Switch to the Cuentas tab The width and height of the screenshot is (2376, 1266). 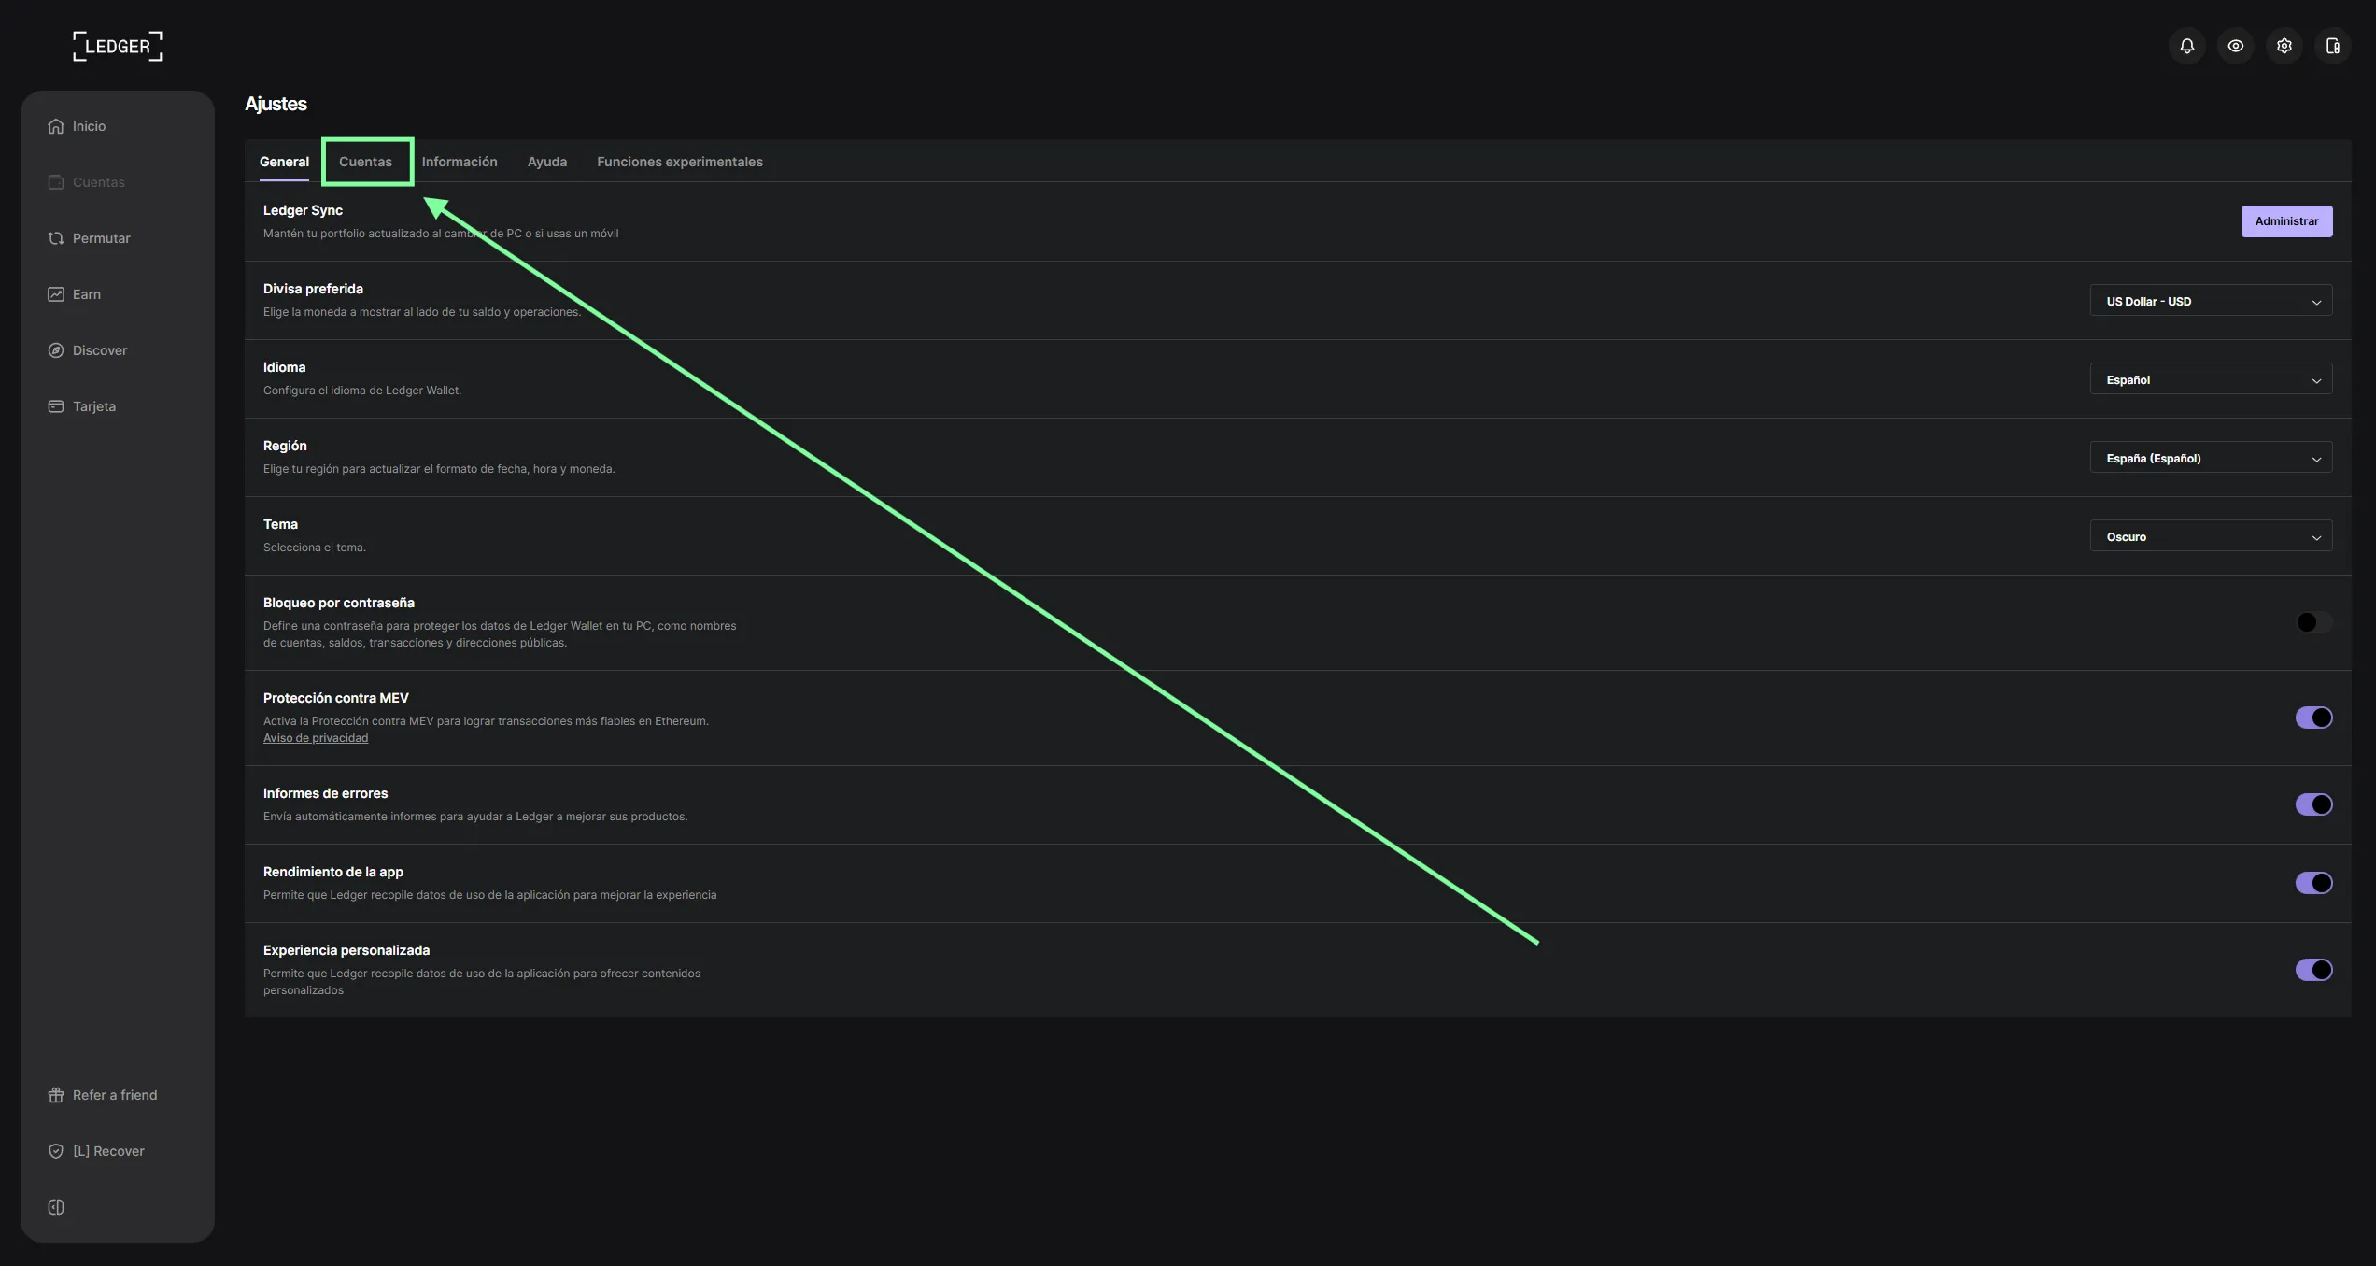pos(365,162)
